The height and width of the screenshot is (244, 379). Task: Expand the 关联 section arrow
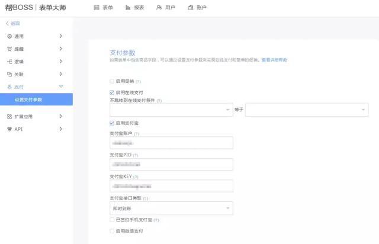pos(61,74)
